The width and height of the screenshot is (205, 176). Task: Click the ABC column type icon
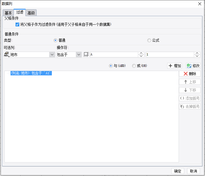point(6,55)
